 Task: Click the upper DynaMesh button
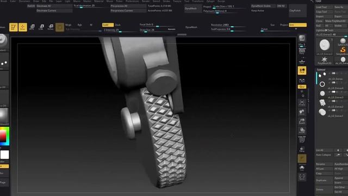tap(193, 9)
